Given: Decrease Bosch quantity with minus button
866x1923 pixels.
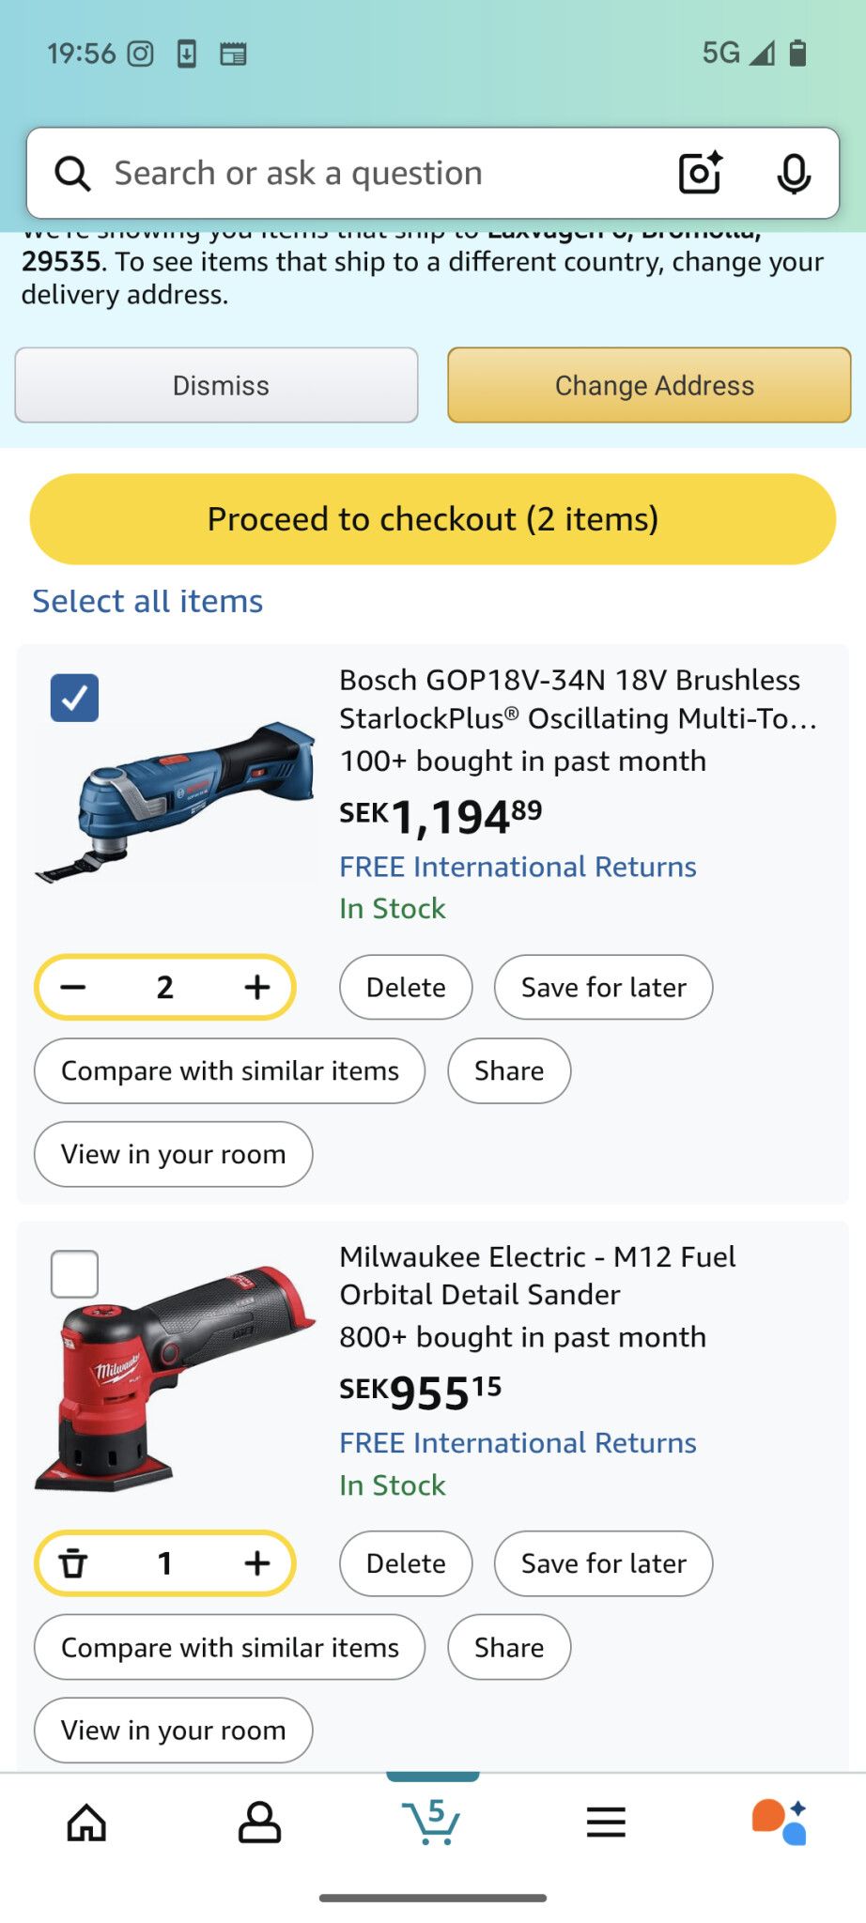Looking at the screenshot, I should pyautogui.click(x=73, y=987).
